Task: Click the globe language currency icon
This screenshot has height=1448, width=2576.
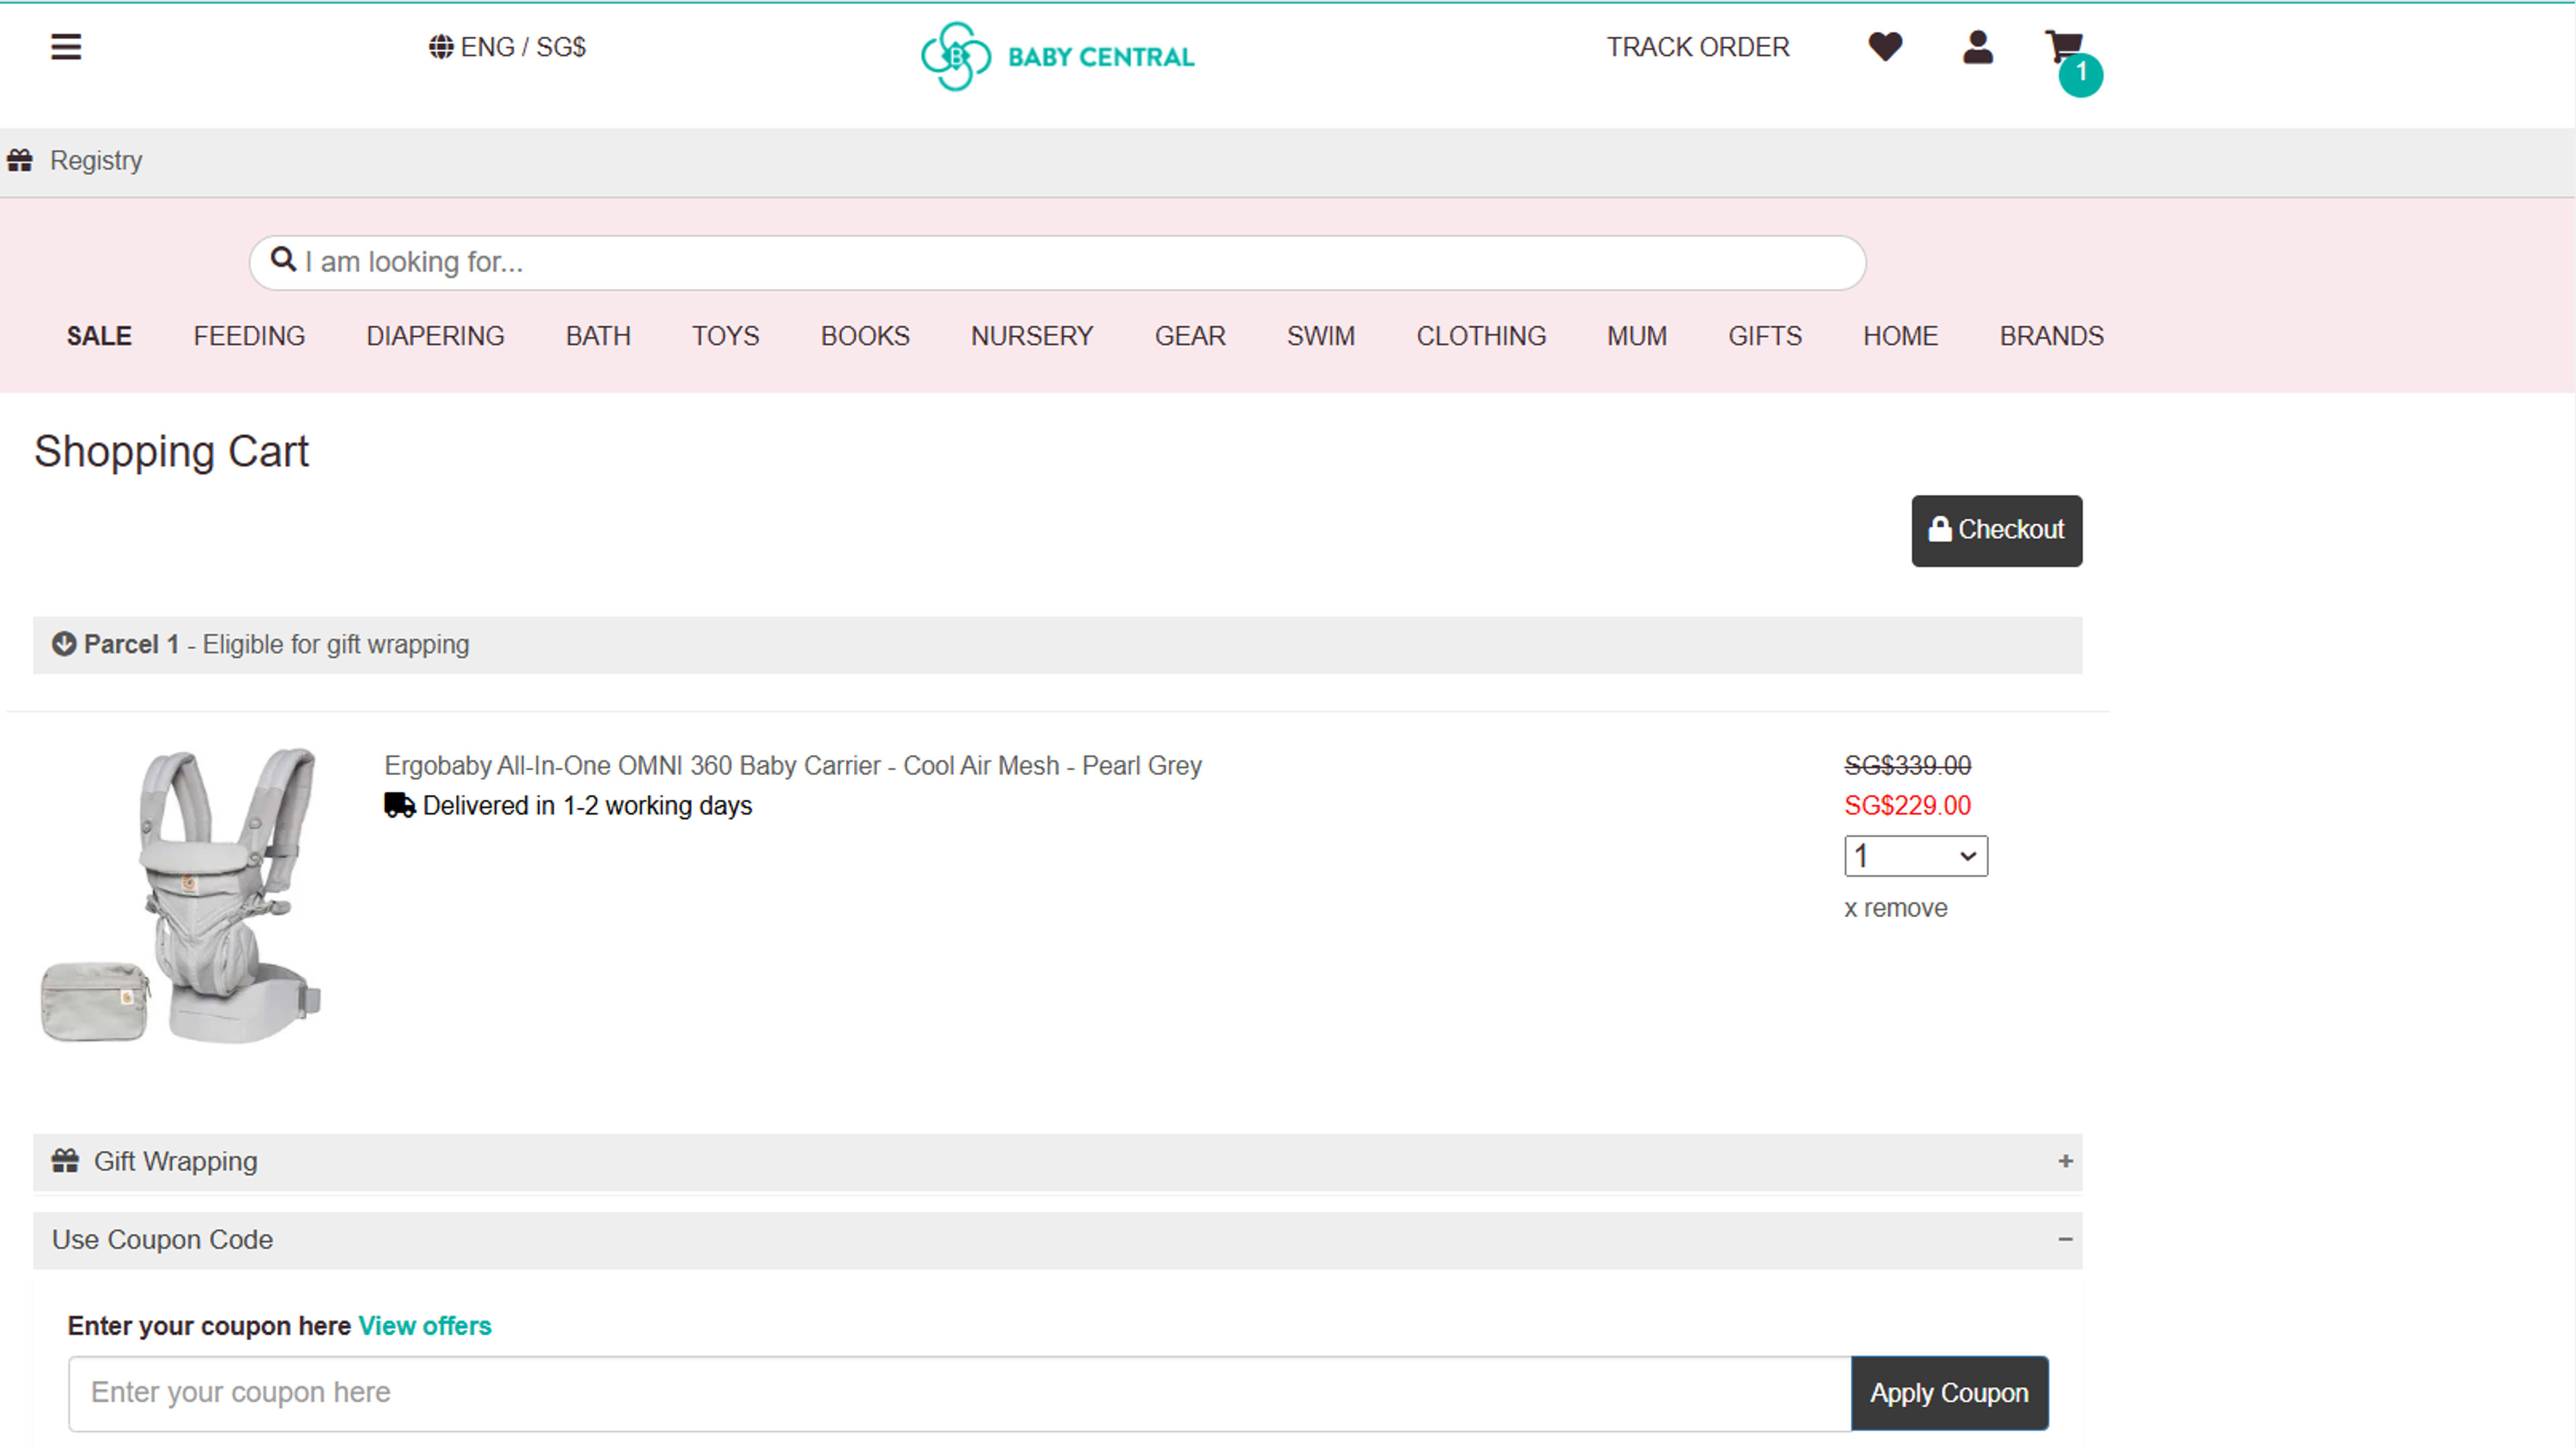Action: [x=441, y=47]
